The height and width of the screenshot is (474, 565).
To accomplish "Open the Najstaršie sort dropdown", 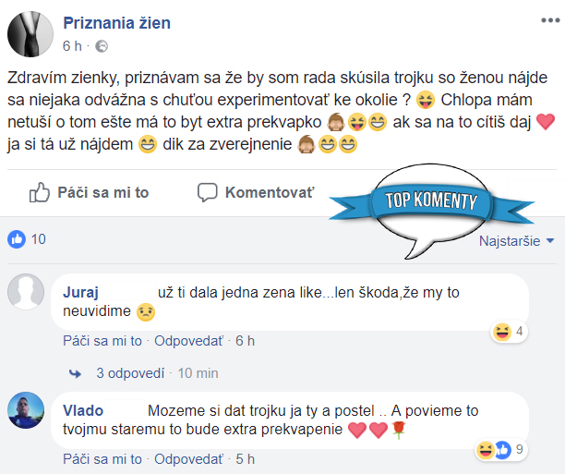I will tap(516, 240).
